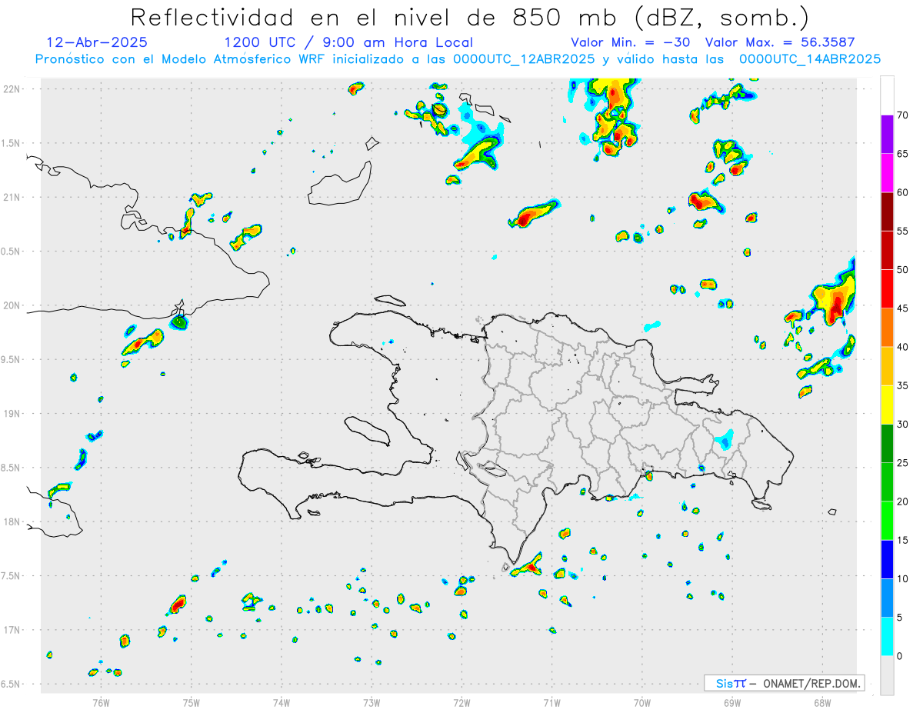Click the 'SisTT – ONAMET/REP.DOM.' credit box
The image size is (923, 713).
coord(785,683)
